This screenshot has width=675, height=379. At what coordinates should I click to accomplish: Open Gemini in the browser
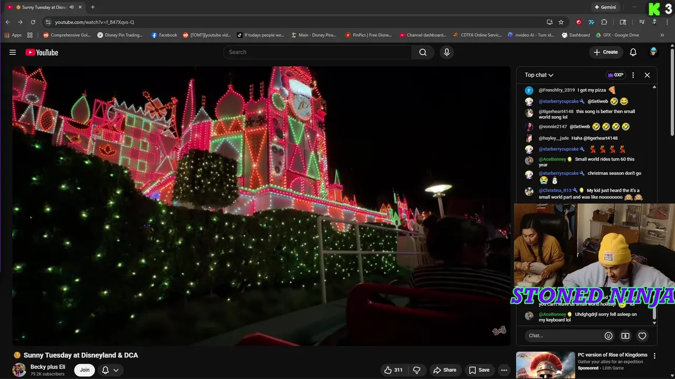[x=605, y=7]
